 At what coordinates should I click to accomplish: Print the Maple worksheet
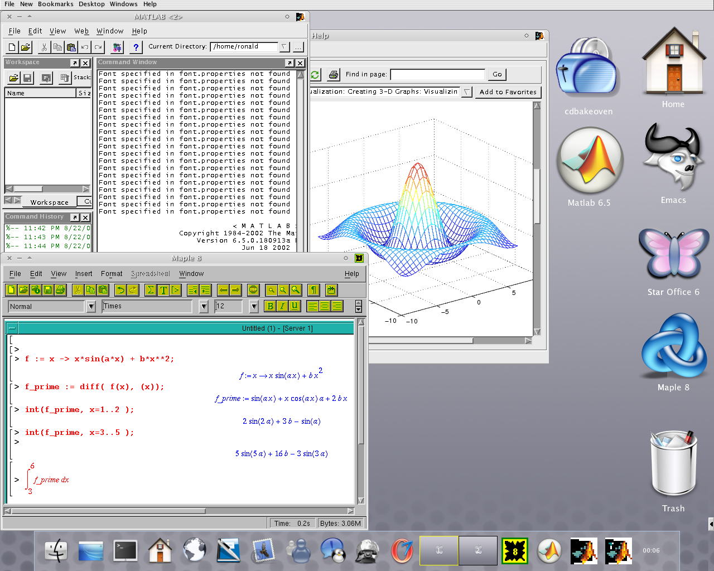point(60,290)
